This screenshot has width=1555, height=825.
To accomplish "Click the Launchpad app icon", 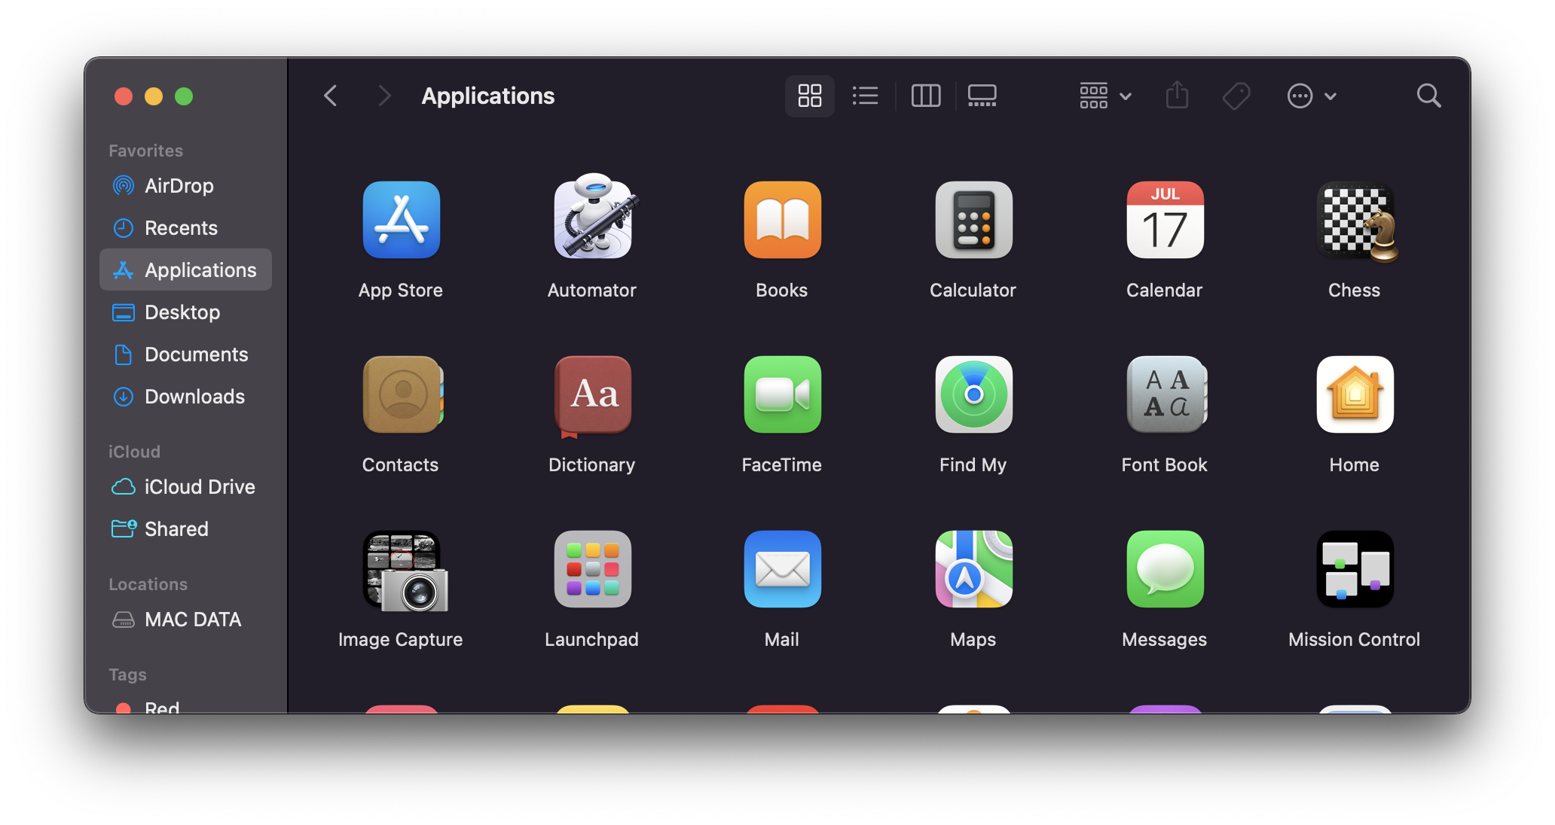I will tap(592, 569).
